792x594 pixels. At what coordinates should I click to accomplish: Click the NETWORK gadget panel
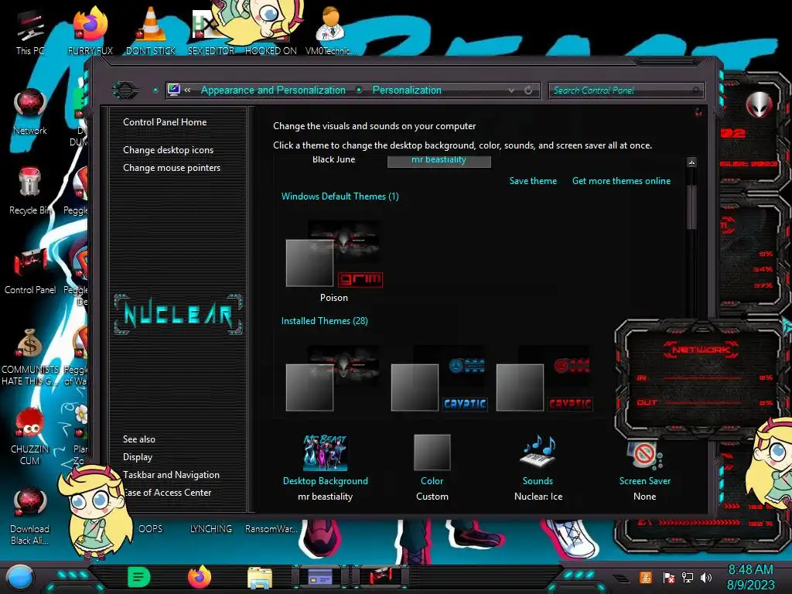tap(701, 377)
